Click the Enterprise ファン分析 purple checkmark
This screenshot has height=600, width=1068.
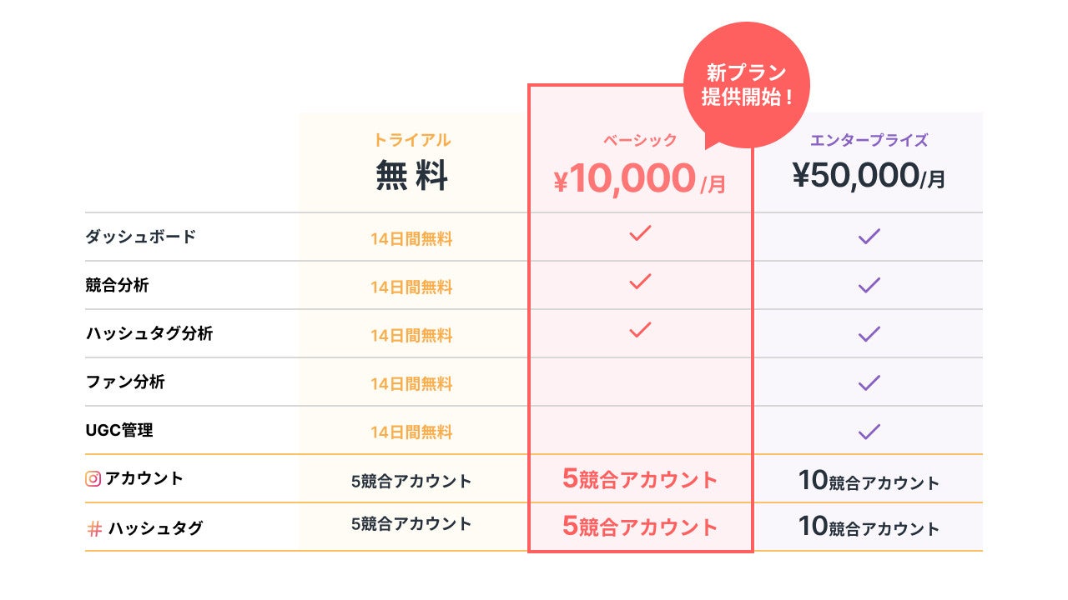point(869,382)
